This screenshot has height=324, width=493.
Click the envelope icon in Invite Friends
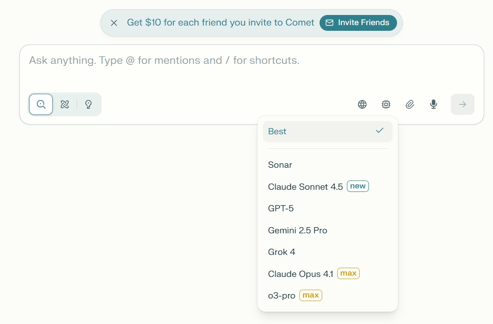coord(329,23)
